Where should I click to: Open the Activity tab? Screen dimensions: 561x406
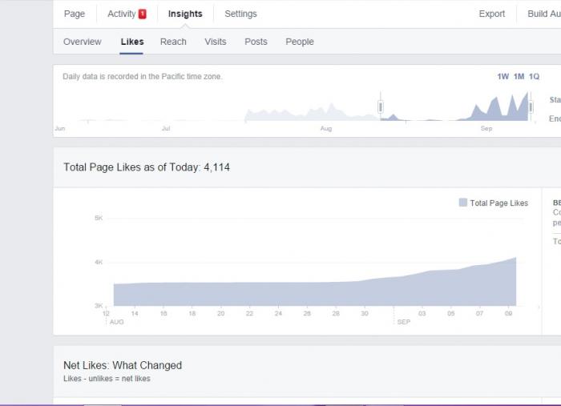122,14
